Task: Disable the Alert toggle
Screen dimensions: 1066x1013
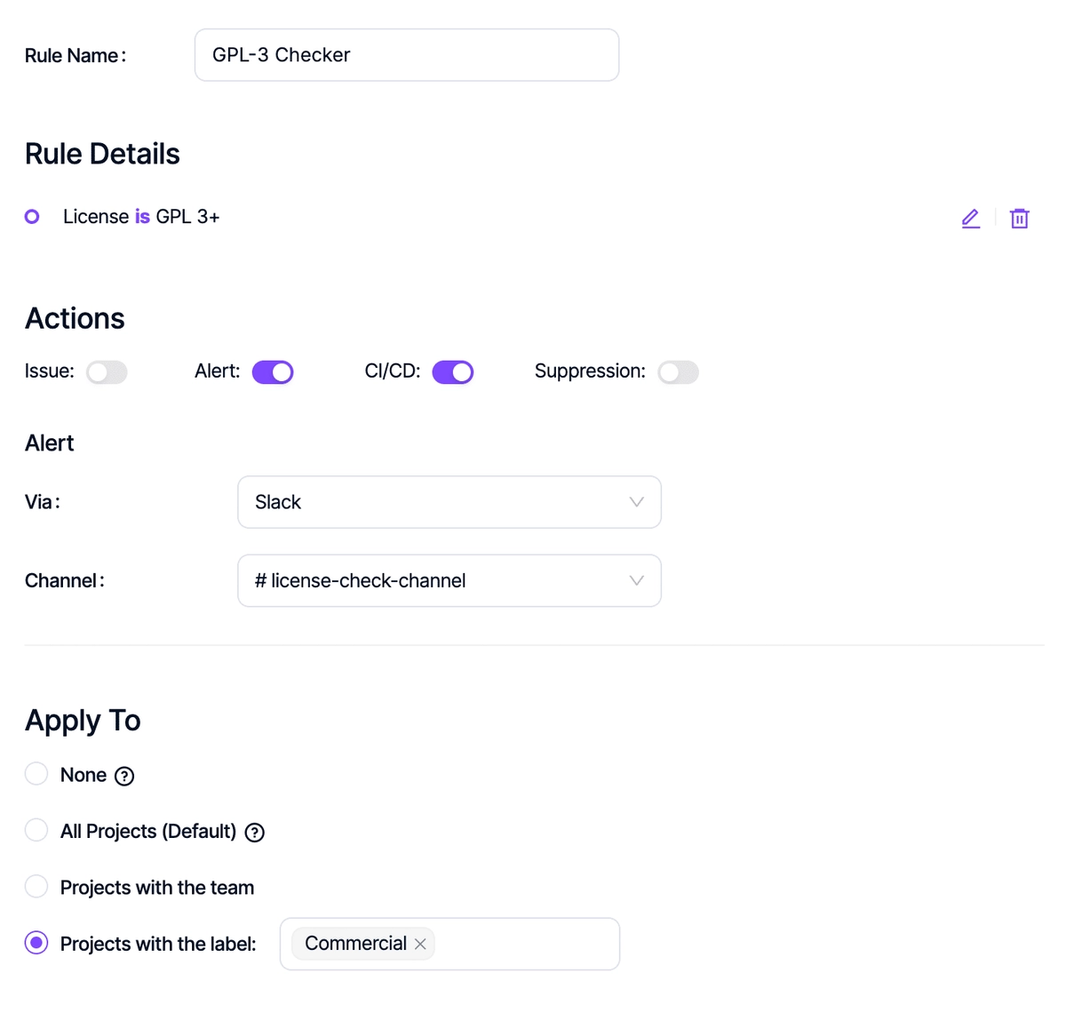Action: (273, 372)
